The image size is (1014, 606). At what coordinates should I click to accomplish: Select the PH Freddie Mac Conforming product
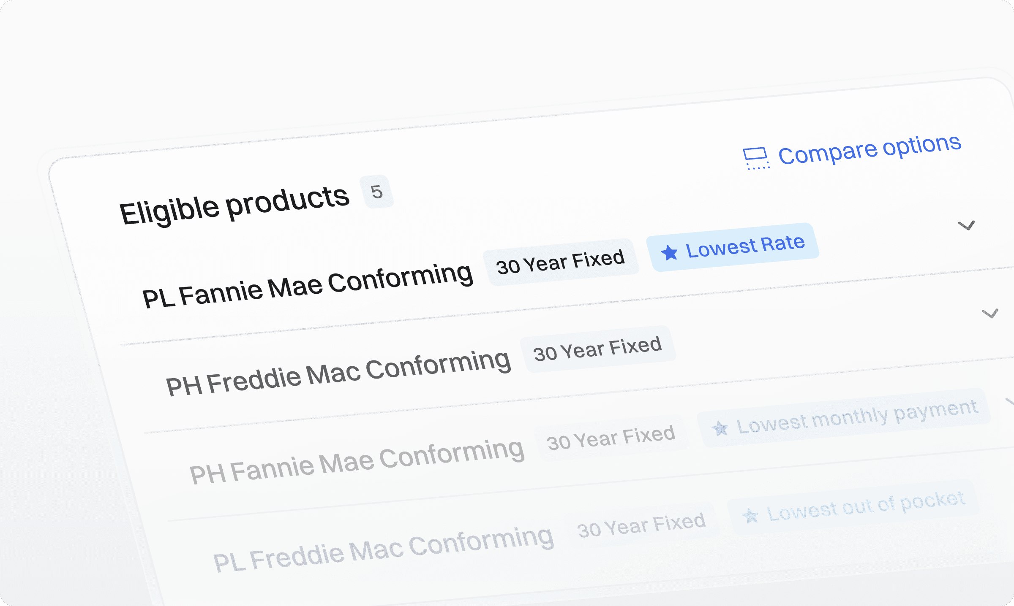[x=338, y=373]
